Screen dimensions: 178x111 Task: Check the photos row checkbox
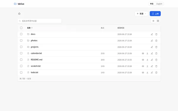(21, 41)
